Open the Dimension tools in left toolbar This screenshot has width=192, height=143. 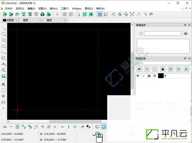(4, 64)
